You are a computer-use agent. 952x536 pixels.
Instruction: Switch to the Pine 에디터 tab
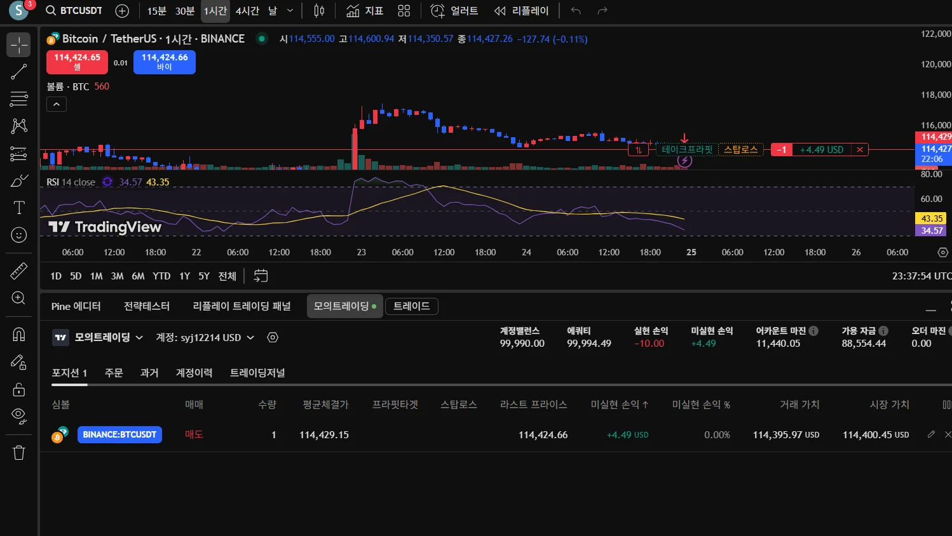click(76, 306)
